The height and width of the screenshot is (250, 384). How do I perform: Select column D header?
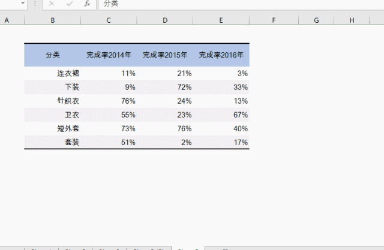click(x=165, y=20)
